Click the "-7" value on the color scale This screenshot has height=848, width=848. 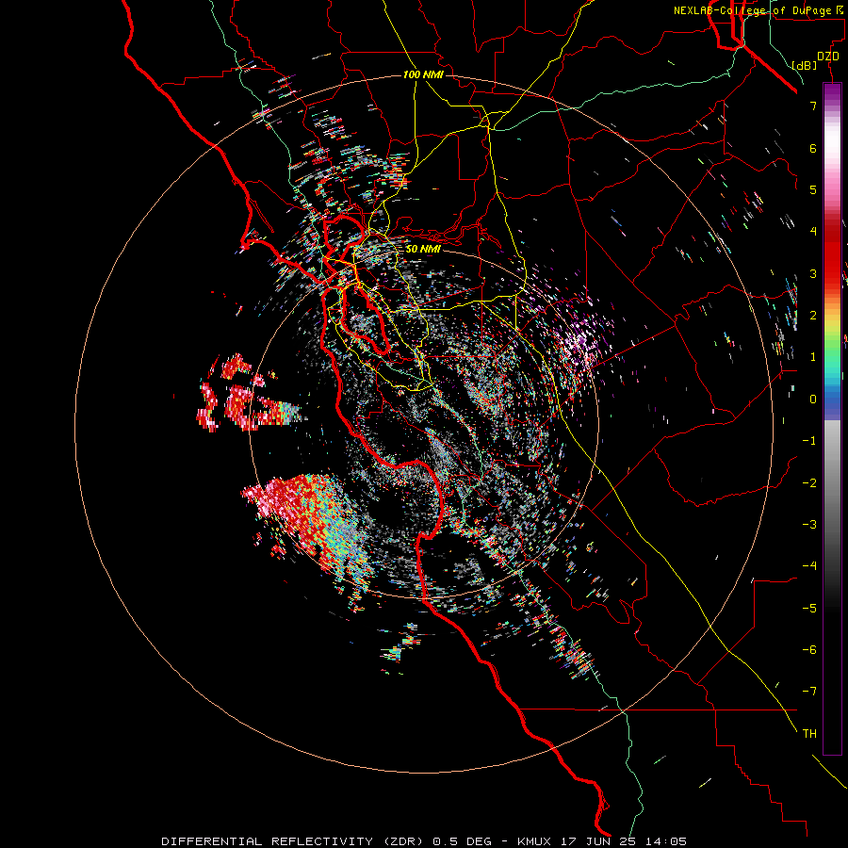(x=809, y=692)
